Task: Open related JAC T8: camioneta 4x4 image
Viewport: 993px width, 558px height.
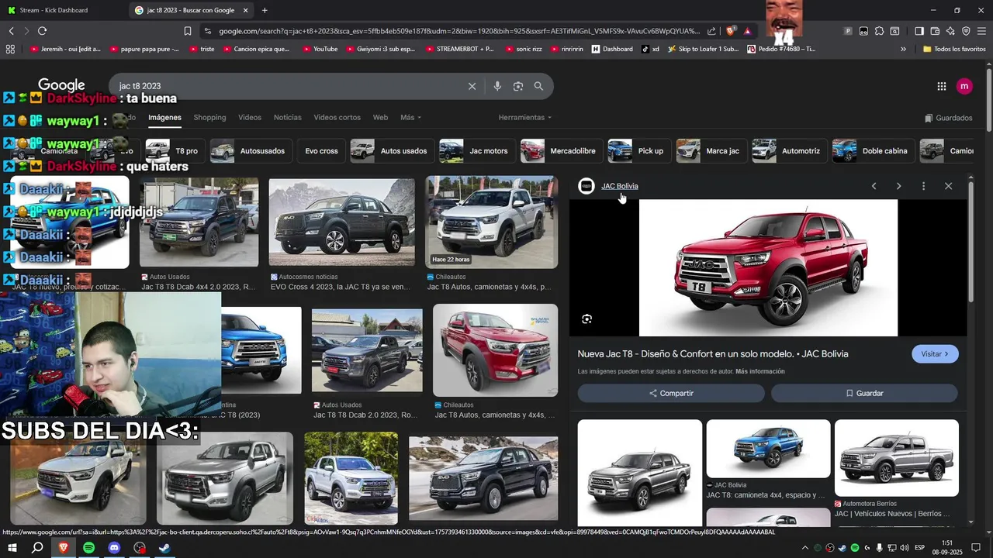Action: [768, 449]
